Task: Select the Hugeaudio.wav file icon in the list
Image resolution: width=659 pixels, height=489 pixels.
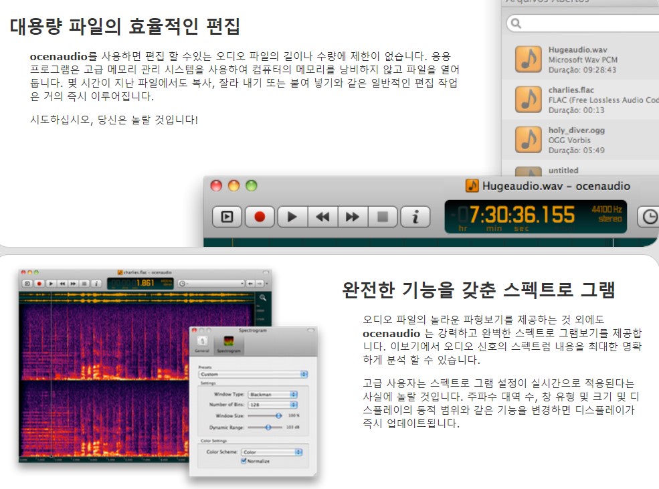Action: 529,60
